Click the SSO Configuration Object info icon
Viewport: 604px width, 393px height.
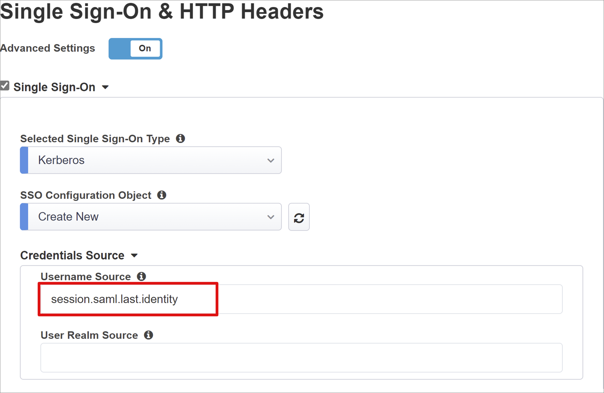point(162,195)
